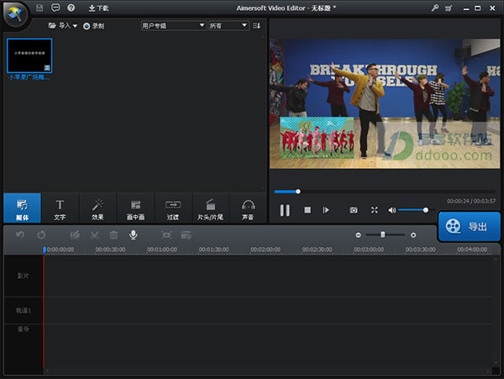
Task: Adjust the volume slider
Action: coord(417,210)
